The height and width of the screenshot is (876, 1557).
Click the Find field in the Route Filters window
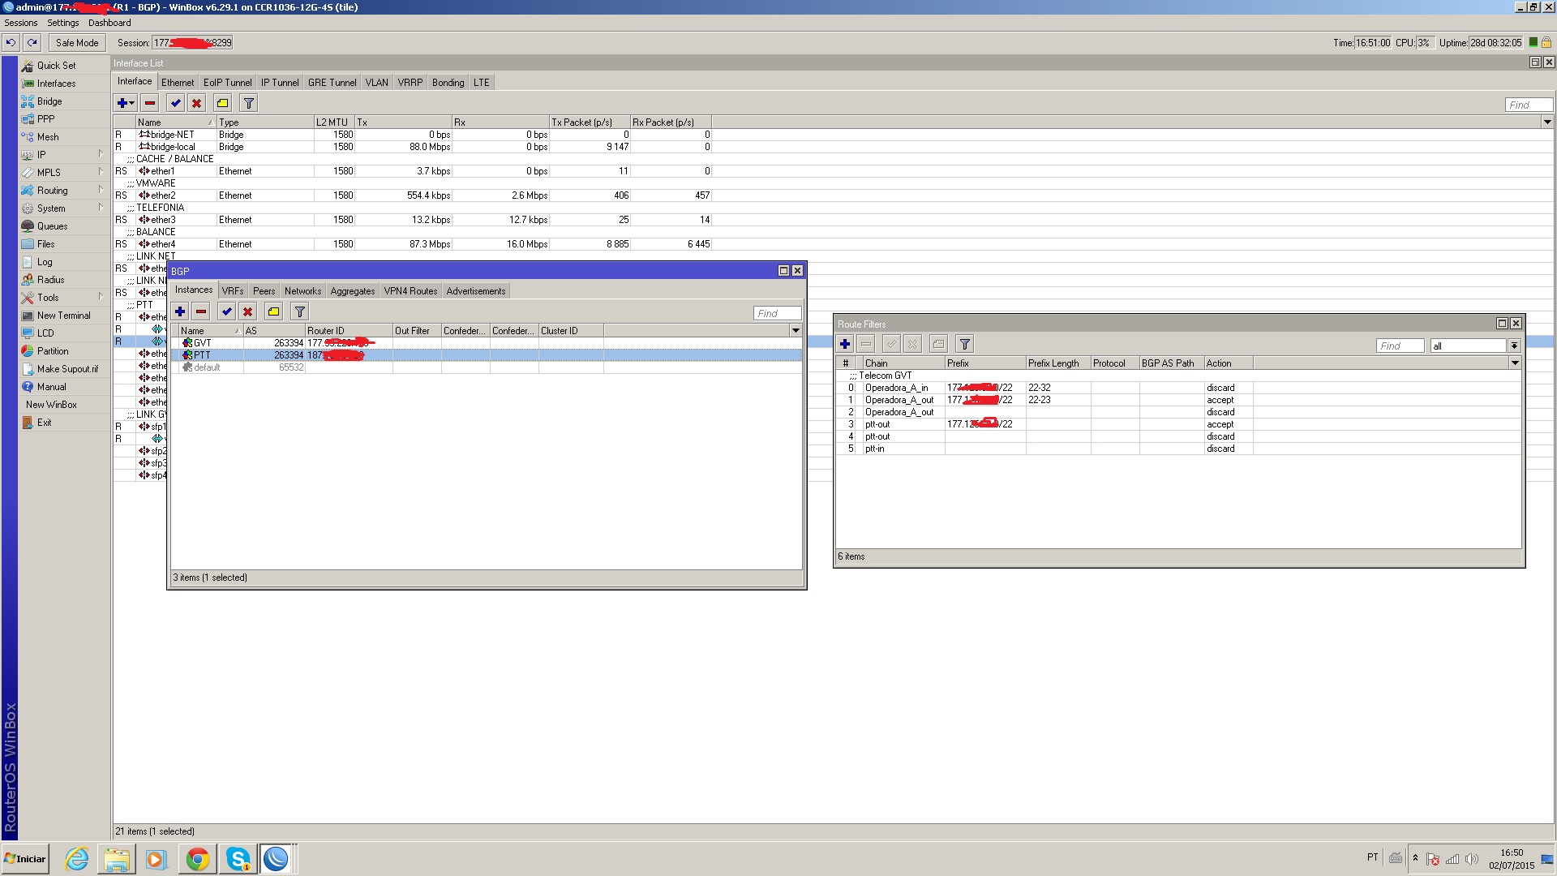click(1399, 346)
